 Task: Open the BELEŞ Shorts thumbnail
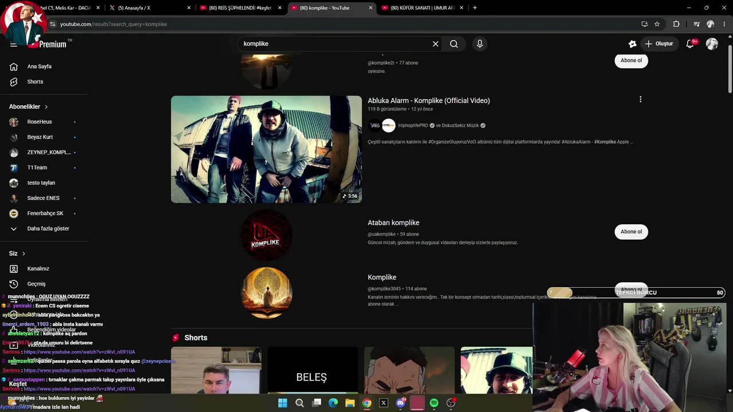tap(312, 370)
